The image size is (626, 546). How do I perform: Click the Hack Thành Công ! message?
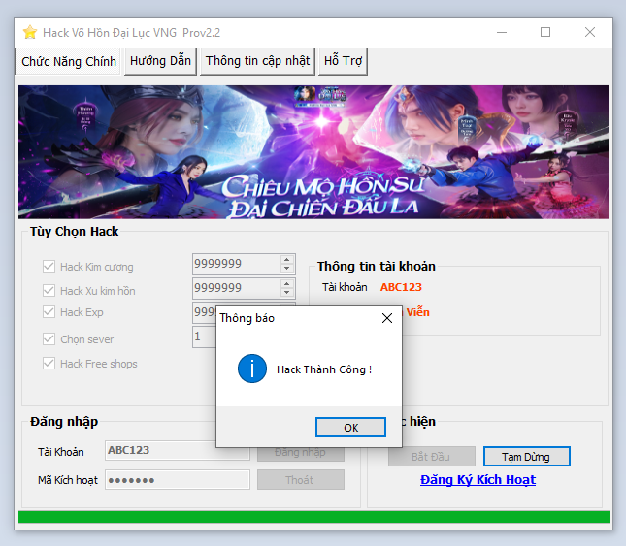[x=324, y=369]
